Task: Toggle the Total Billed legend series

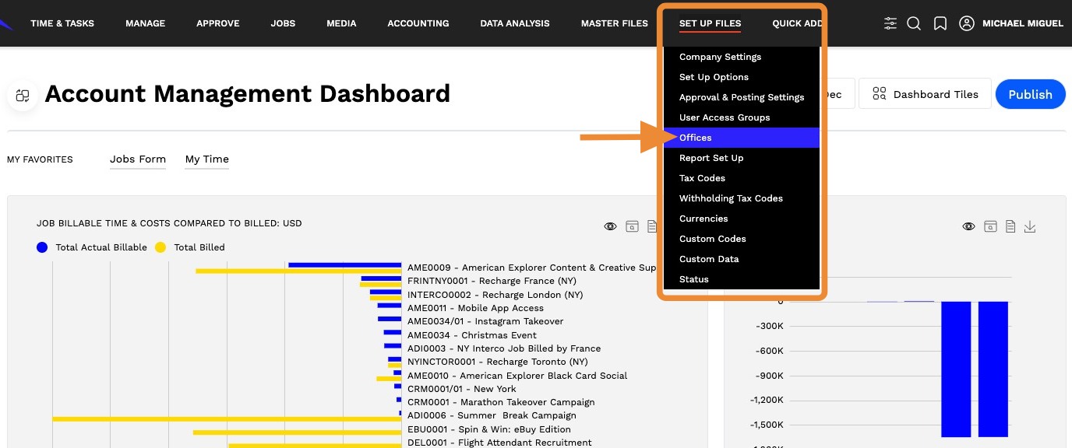Action: (190, 247)
